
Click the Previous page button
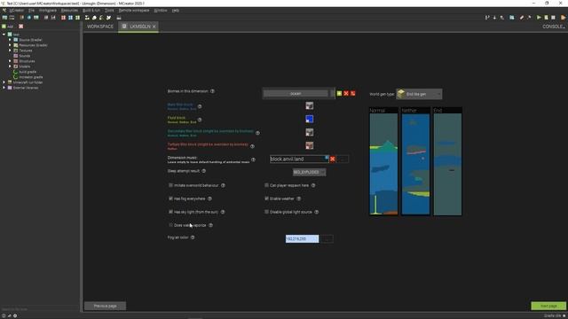tap(105, 306)
